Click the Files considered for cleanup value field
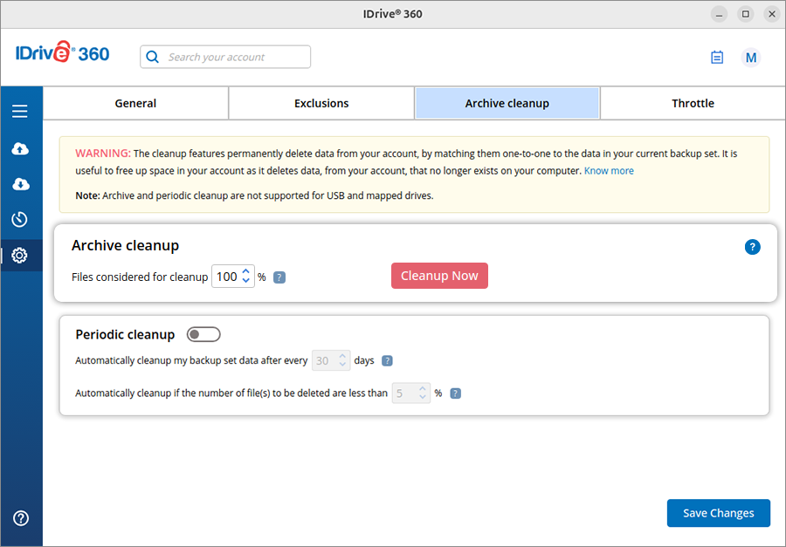The height and width of the screenshot is (547, 786). point(233,277)
